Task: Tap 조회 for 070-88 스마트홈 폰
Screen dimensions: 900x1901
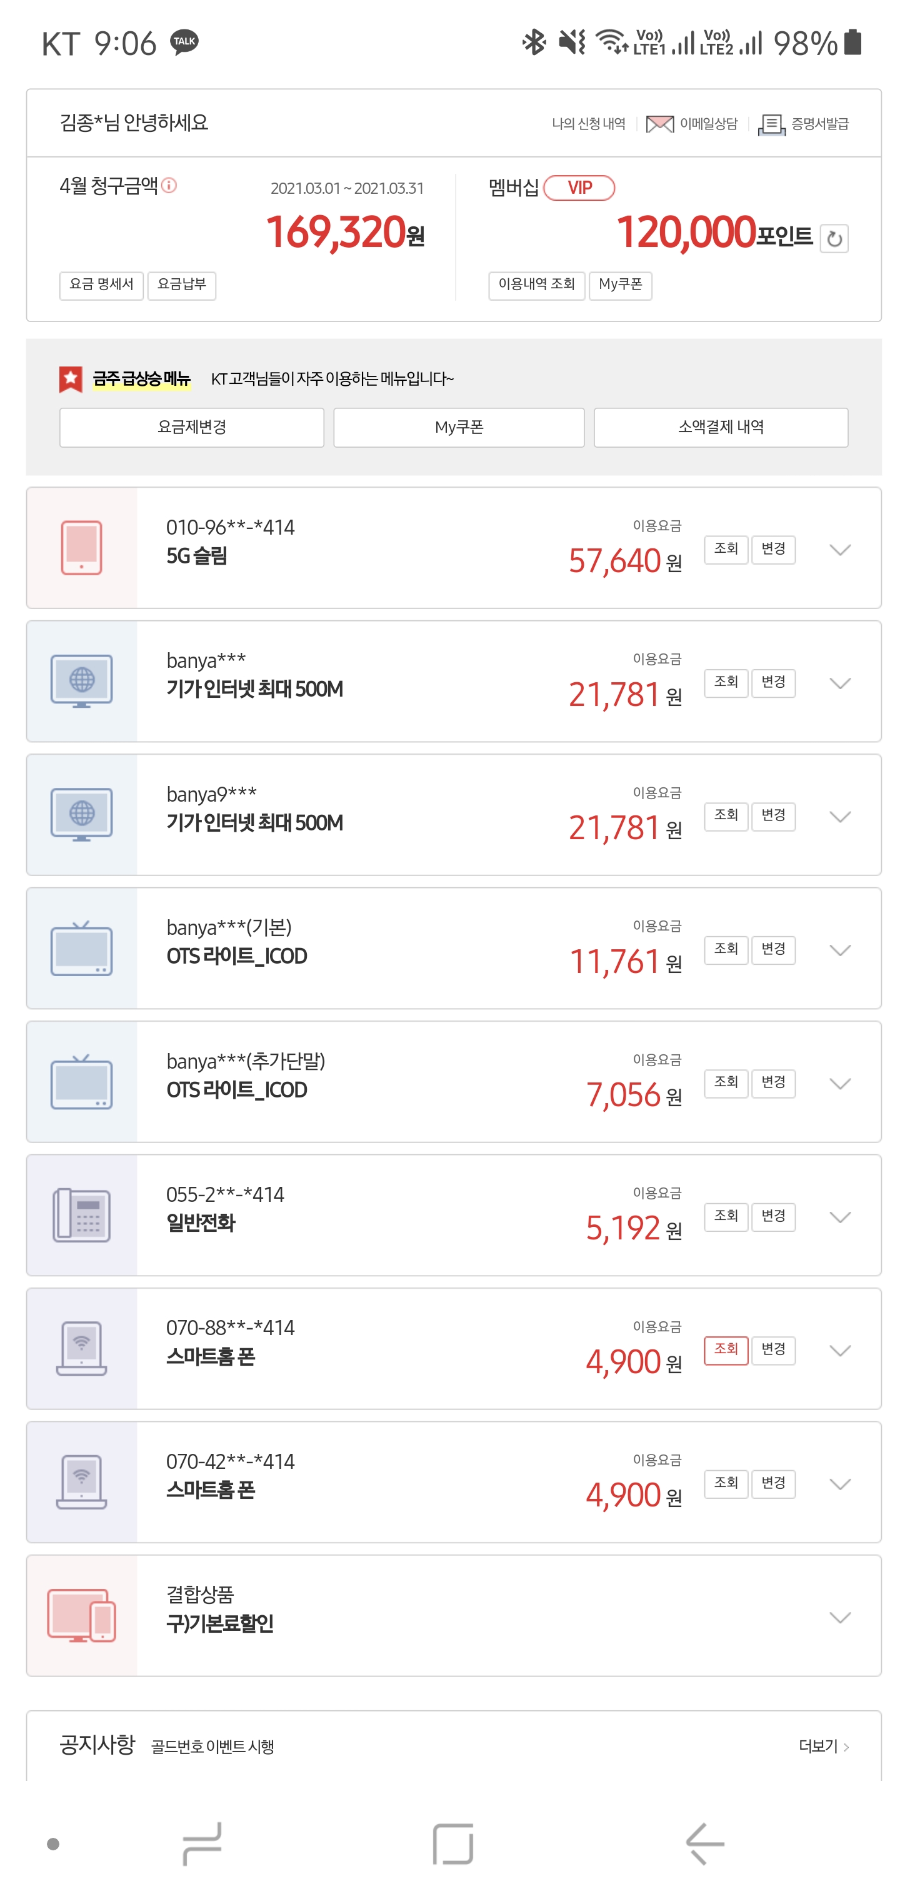Action: point(725,1349)
